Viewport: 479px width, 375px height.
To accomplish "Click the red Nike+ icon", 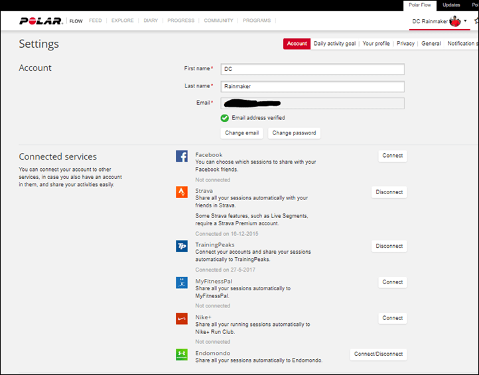I will click(x=182, y=318).
